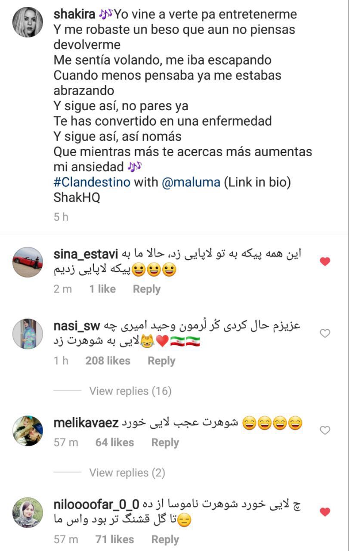Reply to melikavaez's comment
This screenshot has width=349, height=551.
coord(165,443)
